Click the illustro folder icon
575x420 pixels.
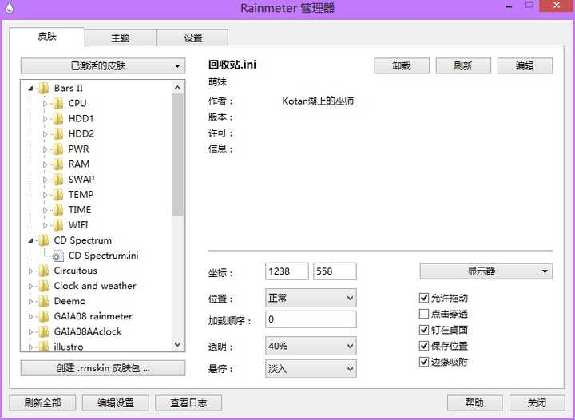click(x=44, y=347)
